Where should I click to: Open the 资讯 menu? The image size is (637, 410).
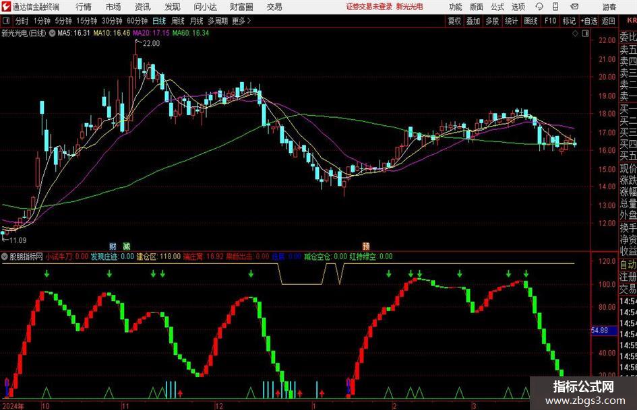point(143,7)
